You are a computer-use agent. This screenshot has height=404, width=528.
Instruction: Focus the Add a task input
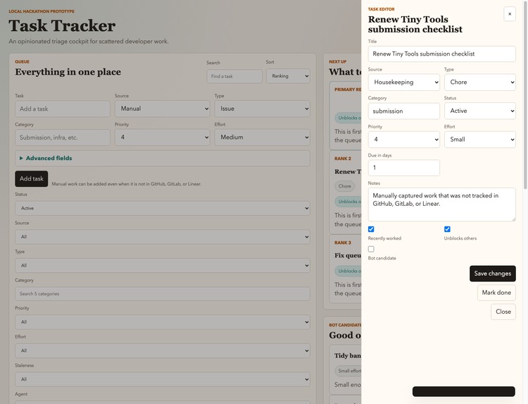63,109
